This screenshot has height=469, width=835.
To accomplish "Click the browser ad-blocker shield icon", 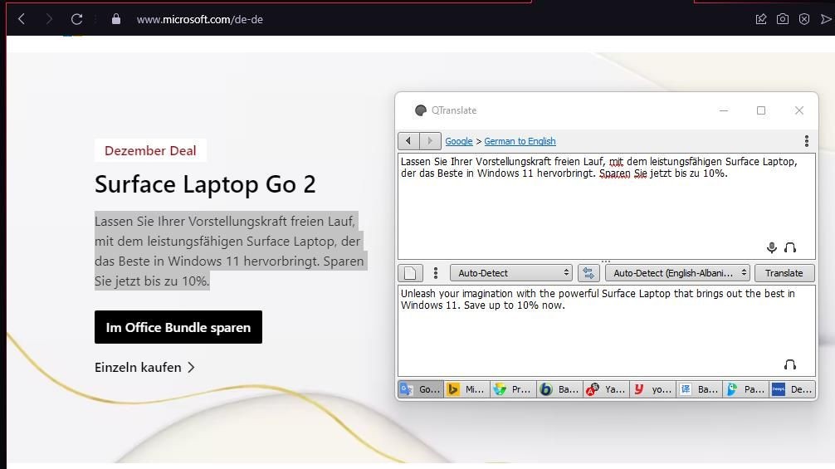I will (x=804, y=19).
